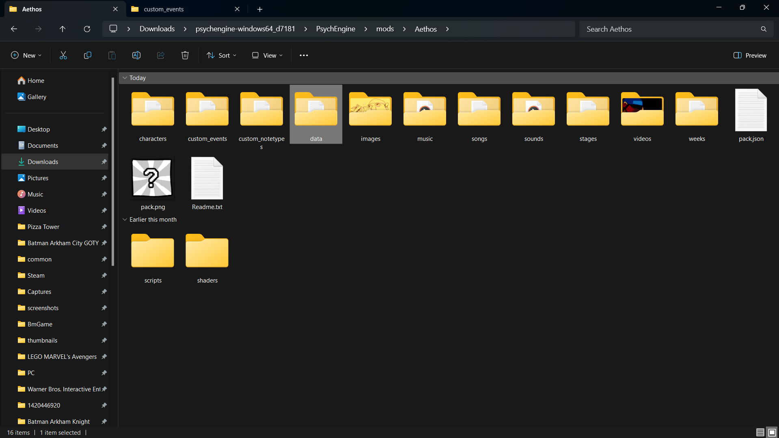The image size is (779, 438).
Task: Click the This PC monitor icon in address bar
Action: coord(113,29)
